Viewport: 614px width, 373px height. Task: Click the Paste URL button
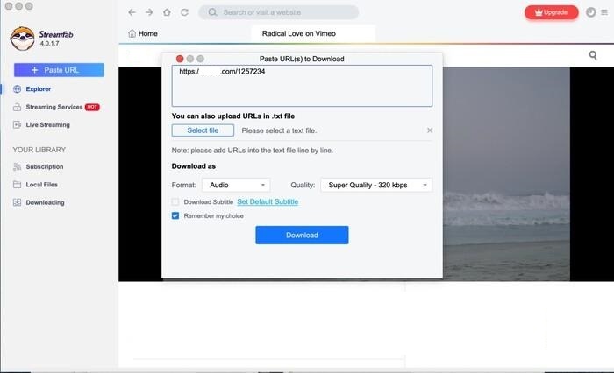click(x=59, y=70)
